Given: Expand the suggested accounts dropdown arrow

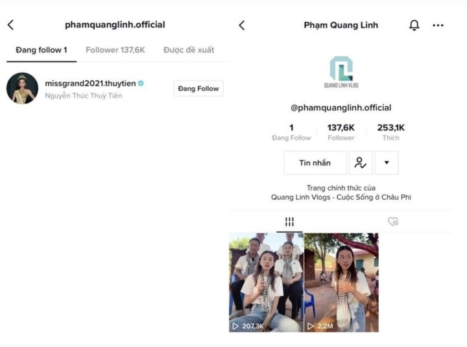Looking at the screenshot, I should click(x=387, y=163).
